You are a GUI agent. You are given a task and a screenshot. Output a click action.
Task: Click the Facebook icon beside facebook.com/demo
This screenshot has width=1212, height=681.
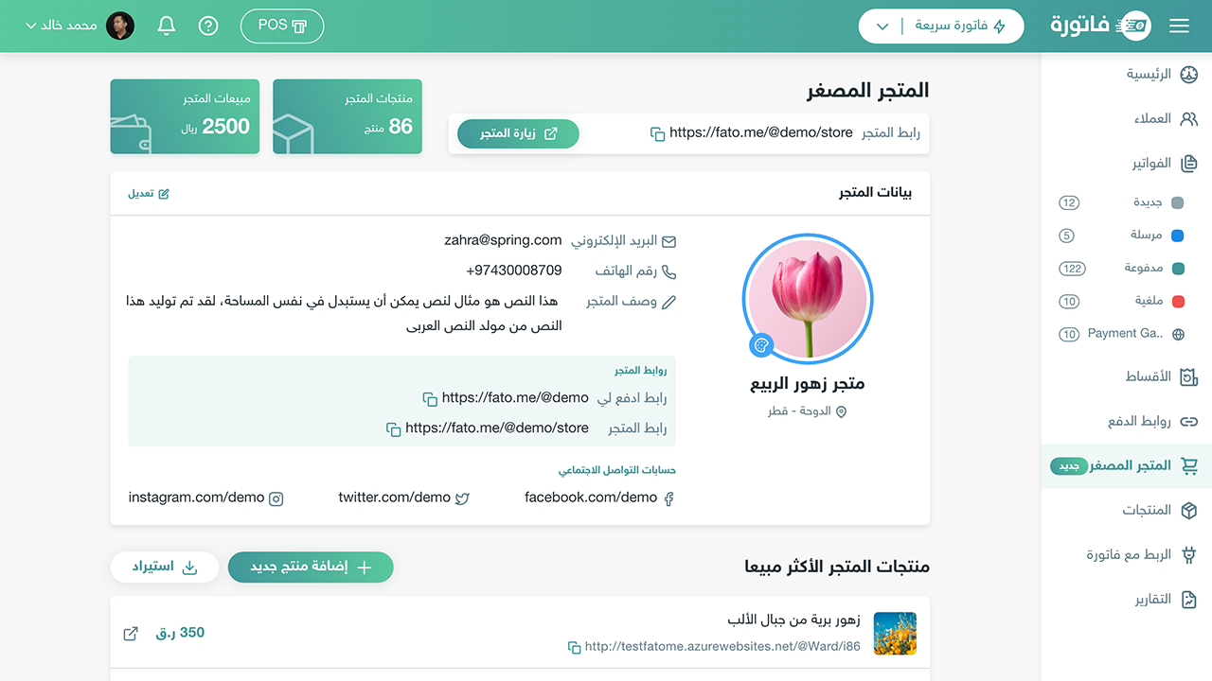click(669, 497)
